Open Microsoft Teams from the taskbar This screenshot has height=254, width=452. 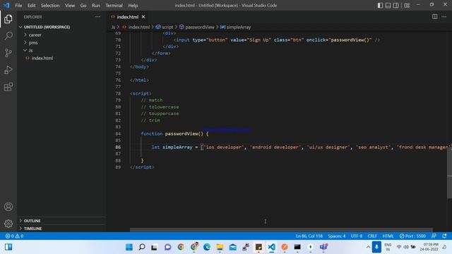click(323, 247)
